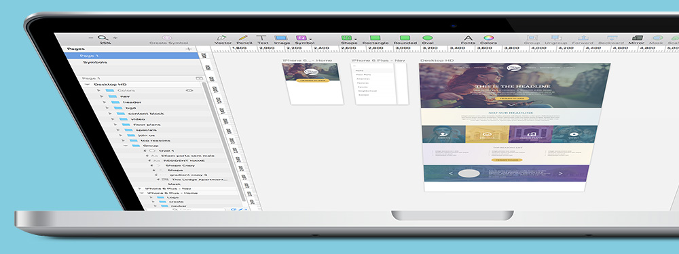The image size is (679, 254).
Task: Select the Rounded rectangle tool
Action: 405,40
